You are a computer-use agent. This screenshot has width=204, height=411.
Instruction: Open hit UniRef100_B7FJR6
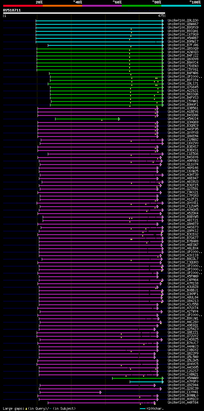[183, 45]
